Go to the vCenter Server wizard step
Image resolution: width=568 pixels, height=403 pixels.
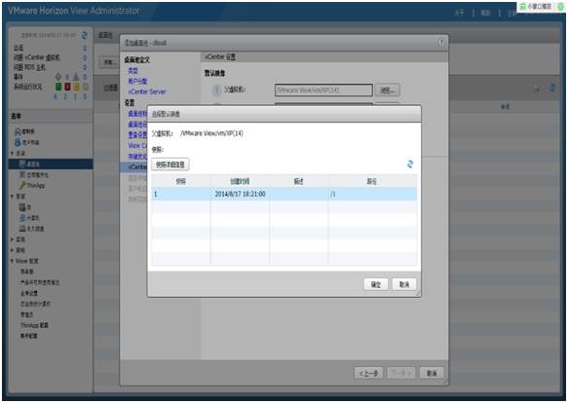[x=147, y=92]
